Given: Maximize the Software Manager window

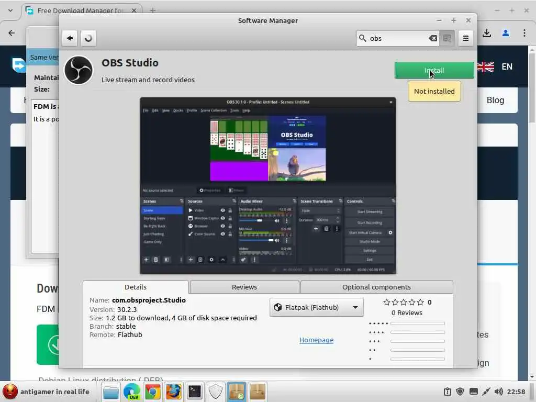Looking at the screenshot, I should point(454,20).
